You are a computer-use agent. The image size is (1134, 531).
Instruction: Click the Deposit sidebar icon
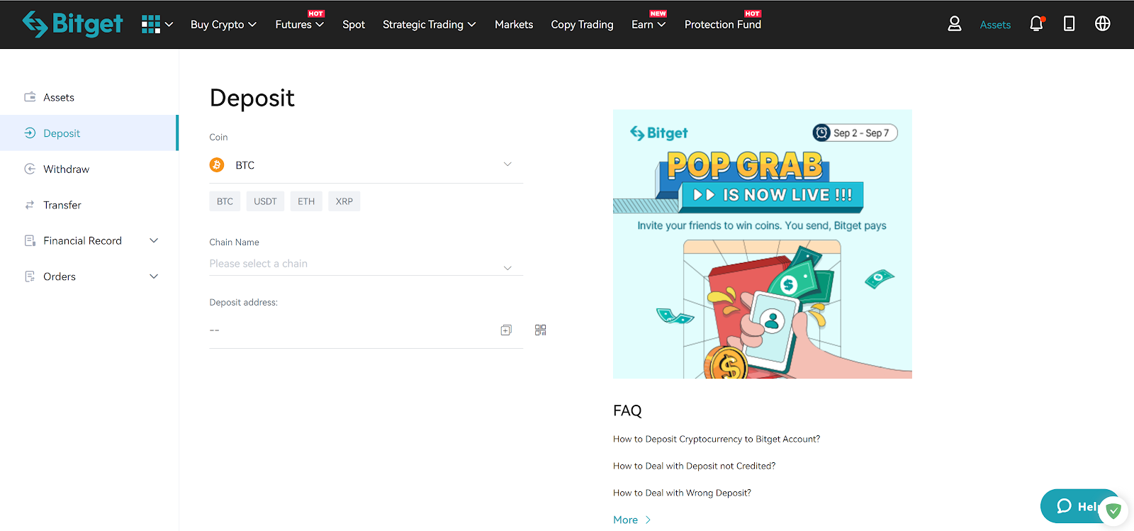30,133
